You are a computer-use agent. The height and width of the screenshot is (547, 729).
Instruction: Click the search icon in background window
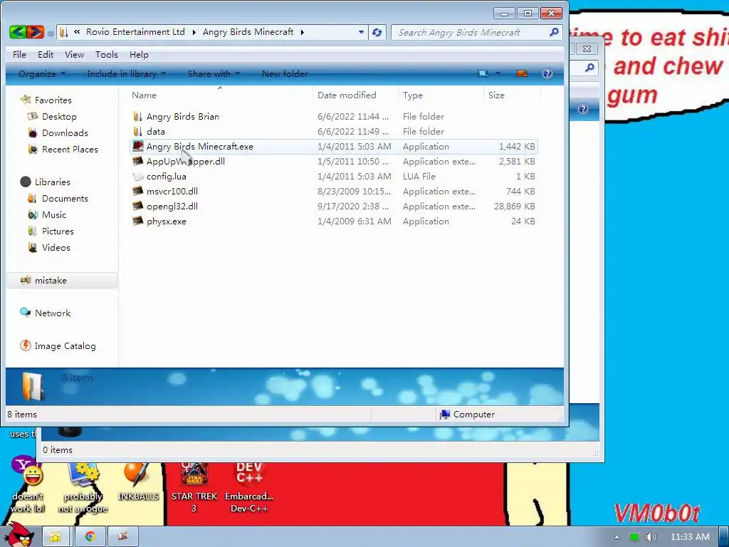coord(589,68)
